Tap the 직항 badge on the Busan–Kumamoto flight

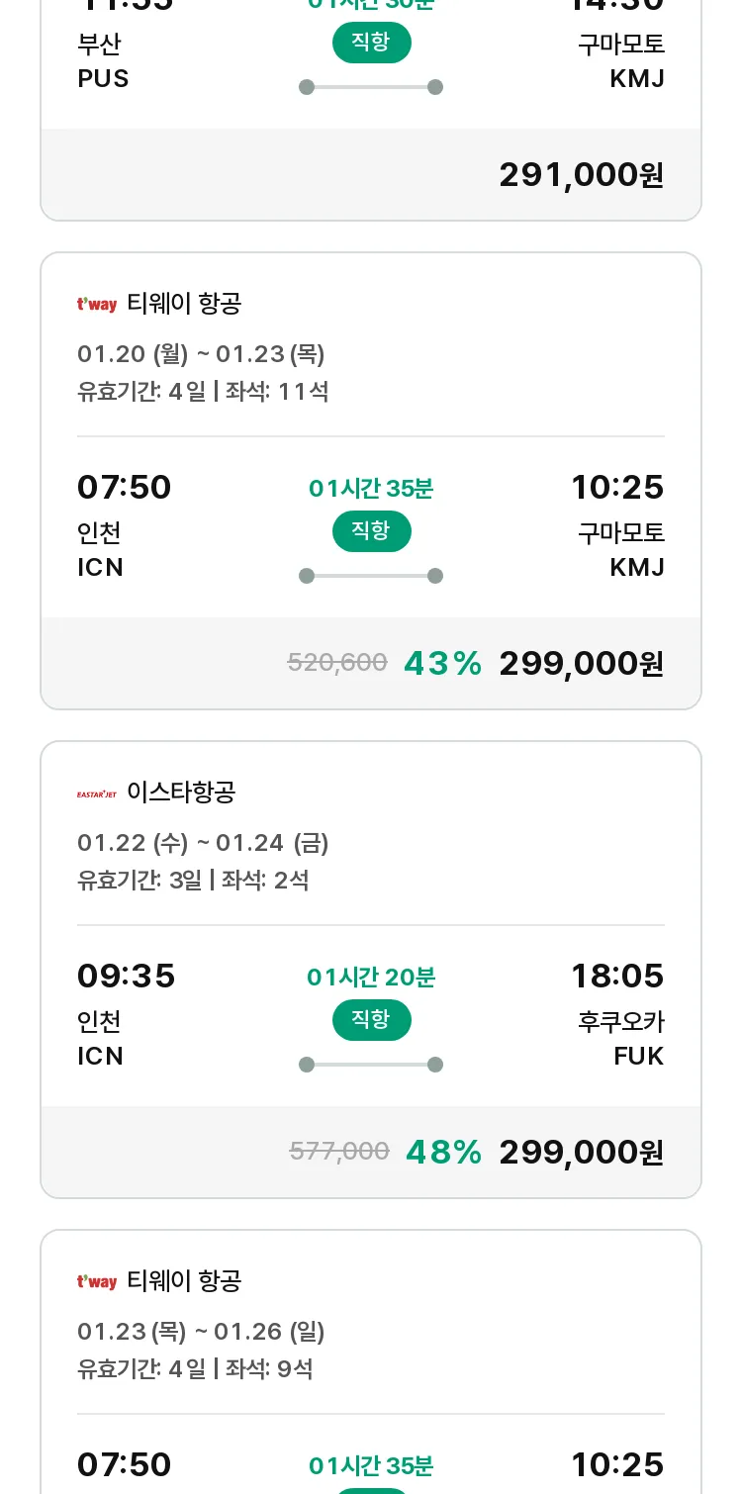[x=371, y=43]
